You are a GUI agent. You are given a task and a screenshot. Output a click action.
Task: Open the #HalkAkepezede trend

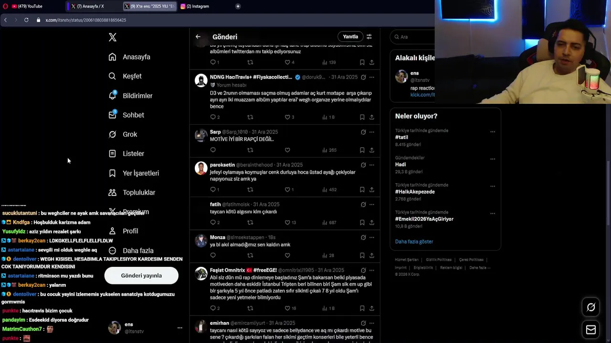point(415,192)
